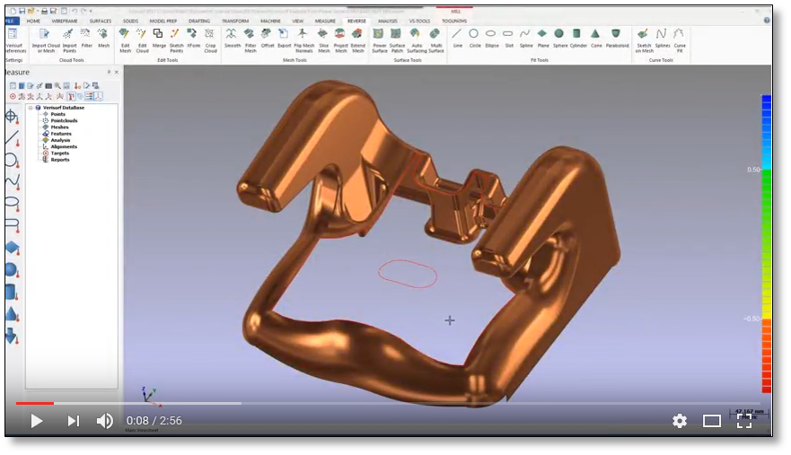Image resolution: width=791 pixels, height=455 pixels.
Task: Click the Multi Surface tool
Action: click(x=435, y=40)
